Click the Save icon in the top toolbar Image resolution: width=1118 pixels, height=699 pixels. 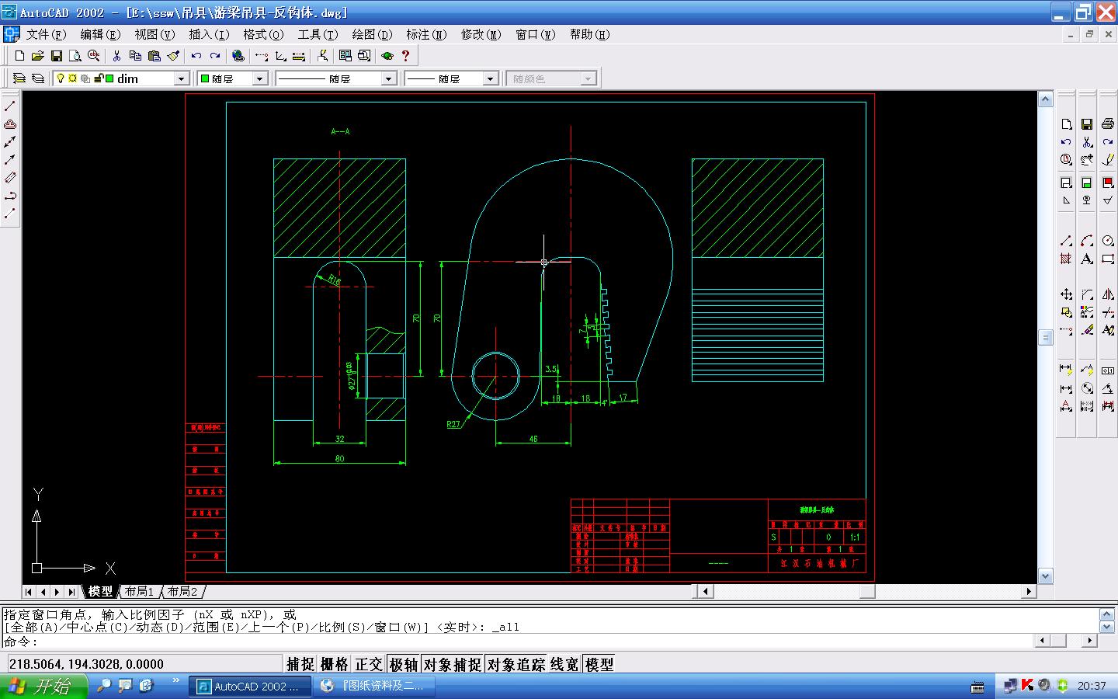[x=56, y=56]
